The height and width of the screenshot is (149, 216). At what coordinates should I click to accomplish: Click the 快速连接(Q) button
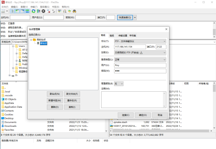pyautogui.click(x=125, y=18)
